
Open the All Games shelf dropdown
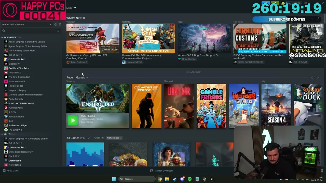coord(89,138)
